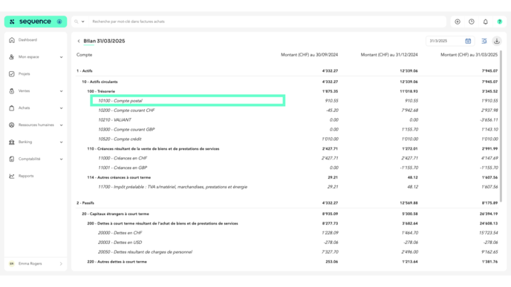The image size is (511, 287).
Task: Click the Sequence logo button
Action: coord(36,22)
